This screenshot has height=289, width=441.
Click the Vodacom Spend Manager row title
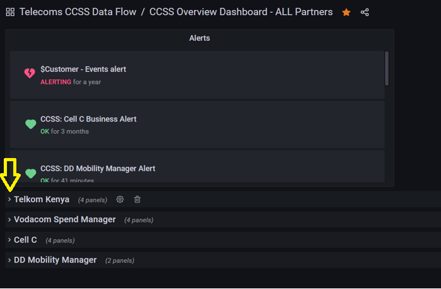click(65, 220)
